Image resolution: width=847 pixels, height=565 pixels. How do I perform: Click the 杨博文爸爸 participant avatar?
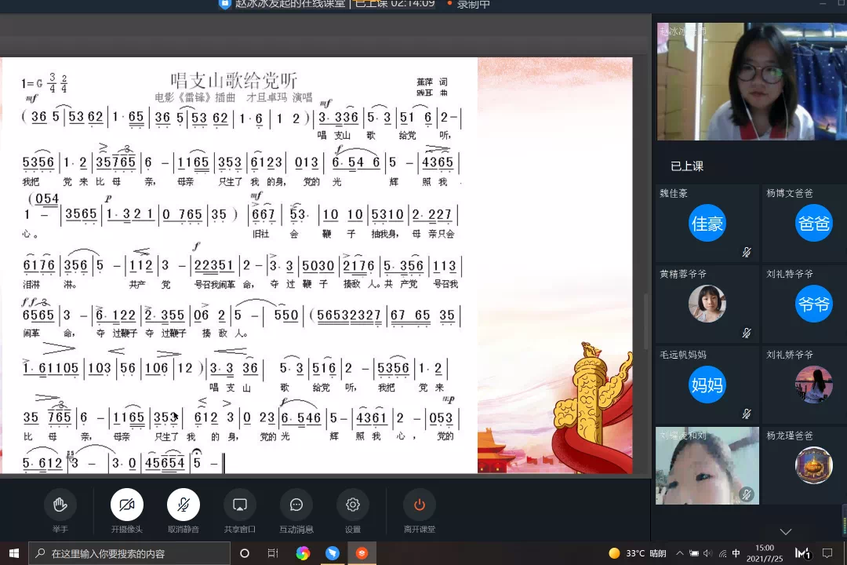[813, 224]
